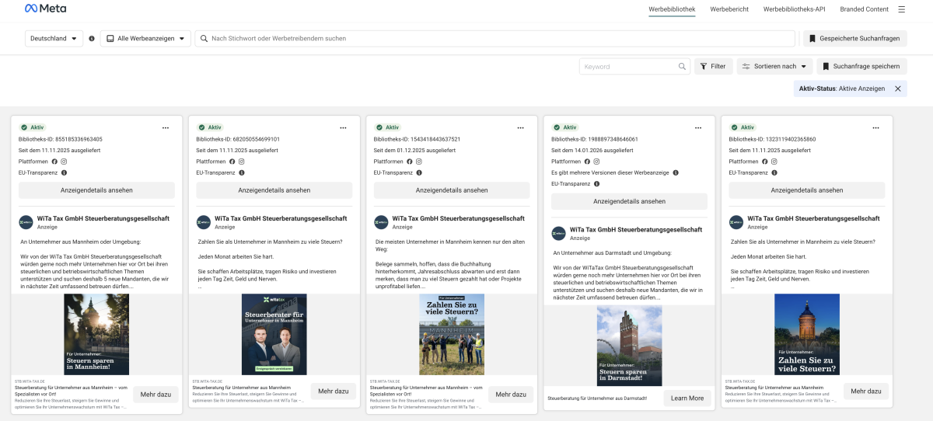The width and height of the screenshot is (933, 421).
Task: Open the water tower ad image on ad 1323119402365860
Action: [807, 334]
